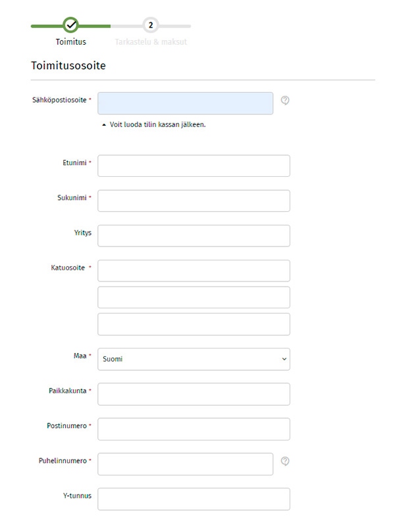Click into the Etunimi field
The height and width of the screenshot is (526, 395).
click(x=194, y=166)
